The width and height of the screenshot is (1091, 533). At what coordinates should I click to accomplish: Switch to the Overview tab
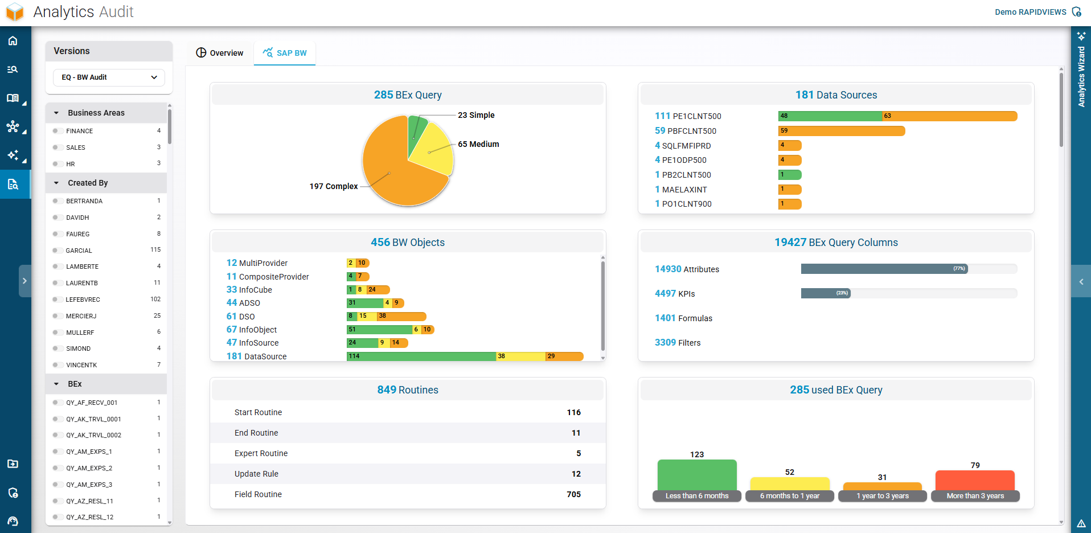click(x=220, y=53)
